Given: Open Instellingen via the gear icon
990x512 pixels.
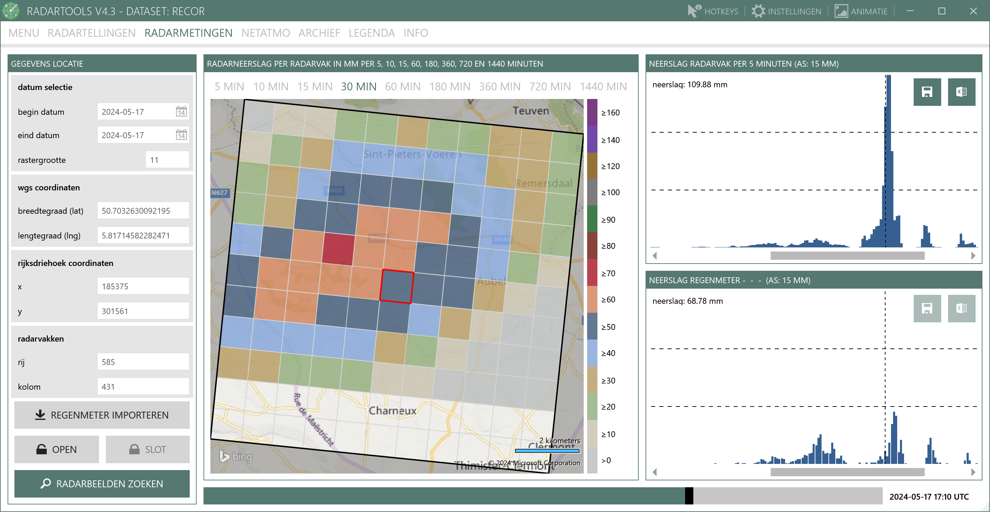Looking at the screenshot, I should click(x=758, y=11).
